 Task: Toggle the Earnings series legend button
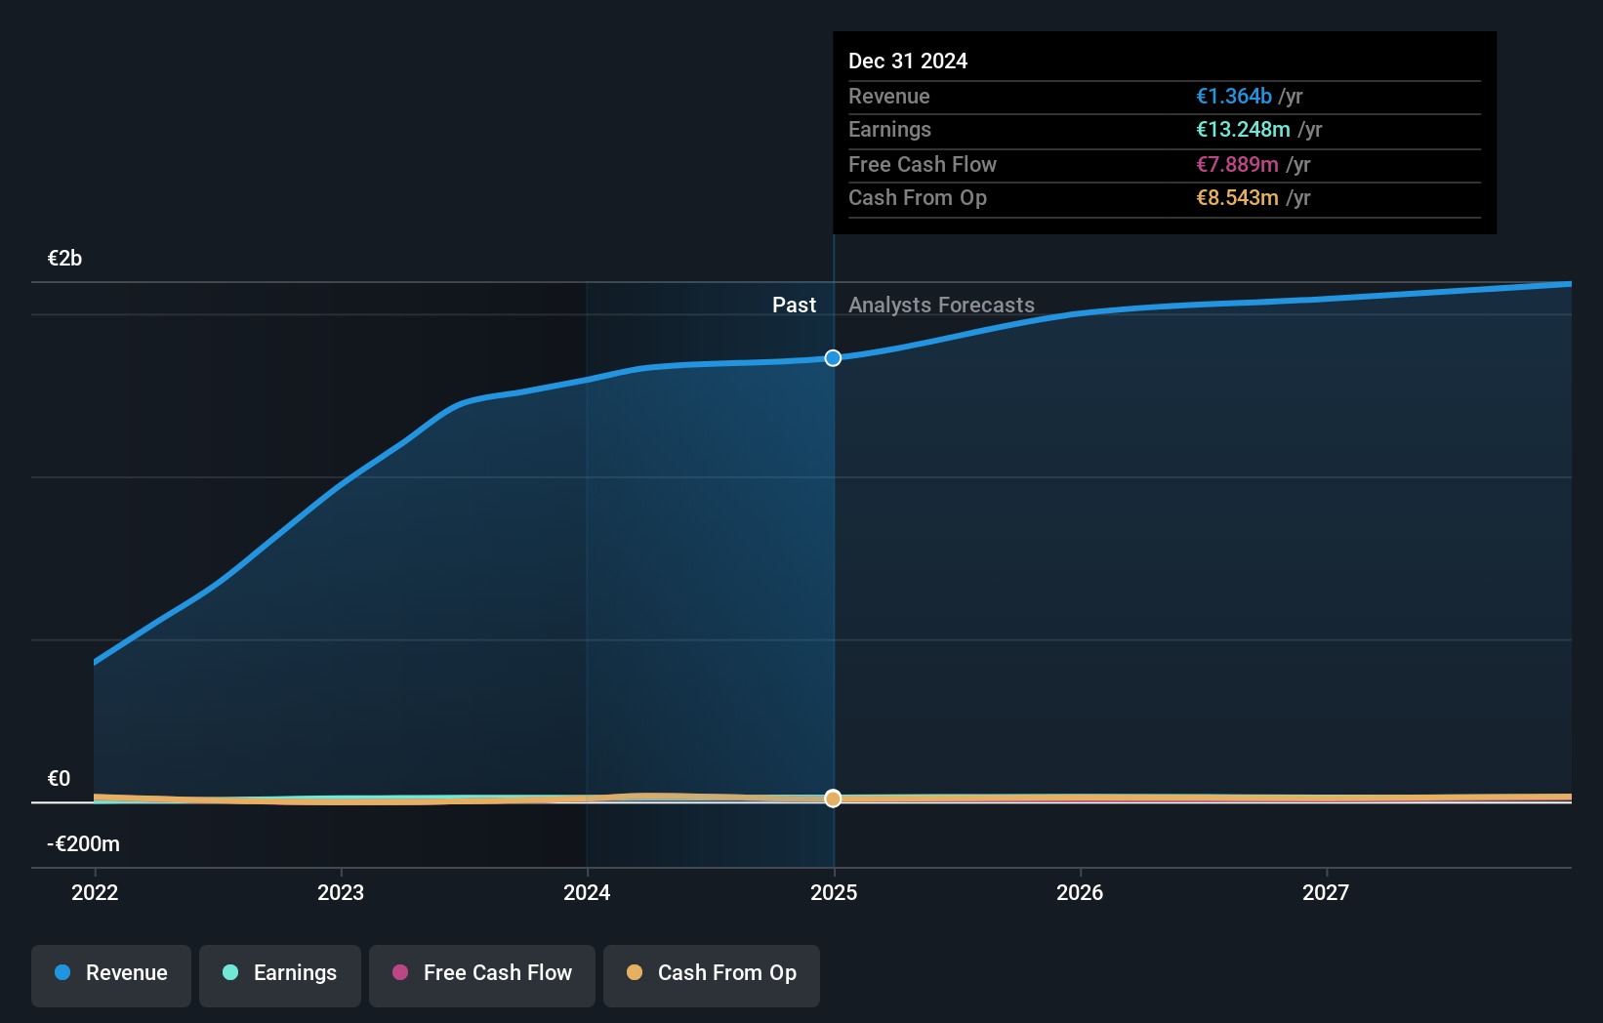(280, 975)
